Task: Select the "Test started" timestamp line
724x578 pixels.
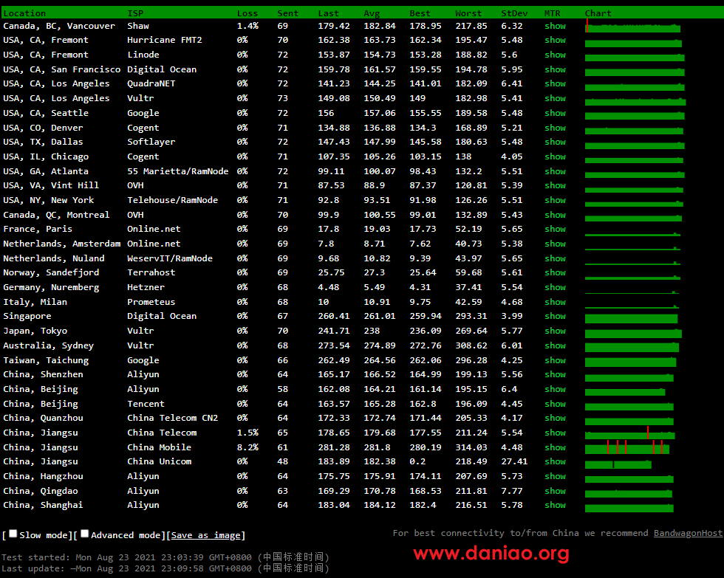Action: (x=165, y=557)
